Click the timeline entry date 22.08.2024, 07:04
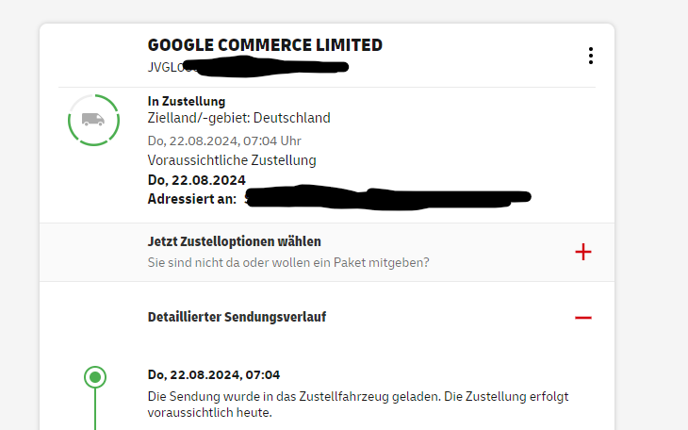Screen dimensions: 688x430 pos(214,374)
